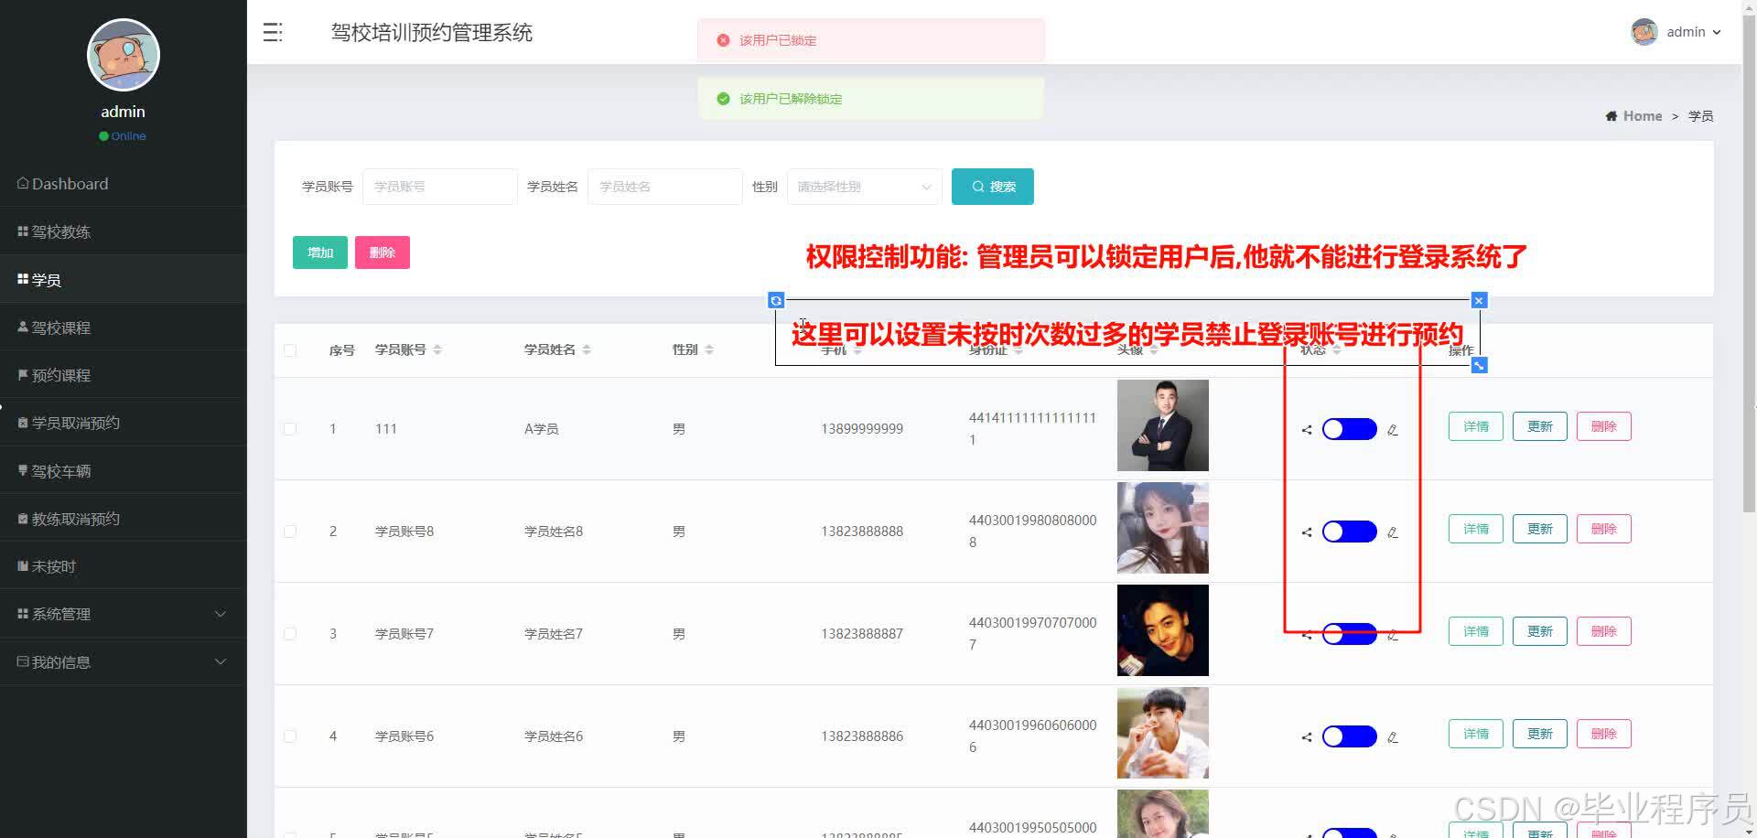Viewport: 1757px width, 838px height.
Task: Click the avatar photo of 学员姓名8
Action: coord(1163,528)
